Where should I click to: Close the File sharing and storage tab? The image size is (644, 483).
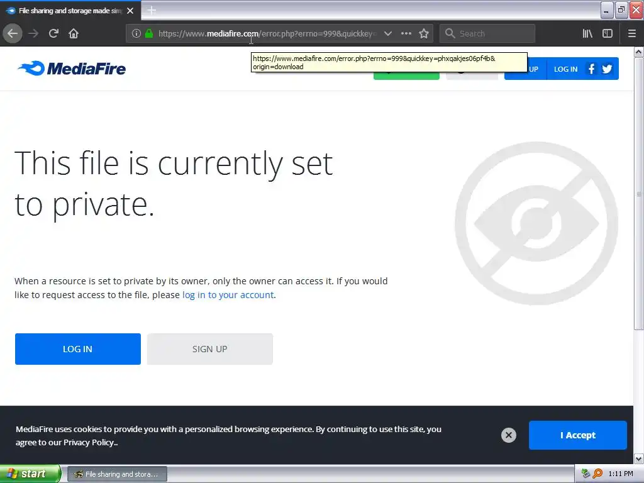tap(130, 11)
